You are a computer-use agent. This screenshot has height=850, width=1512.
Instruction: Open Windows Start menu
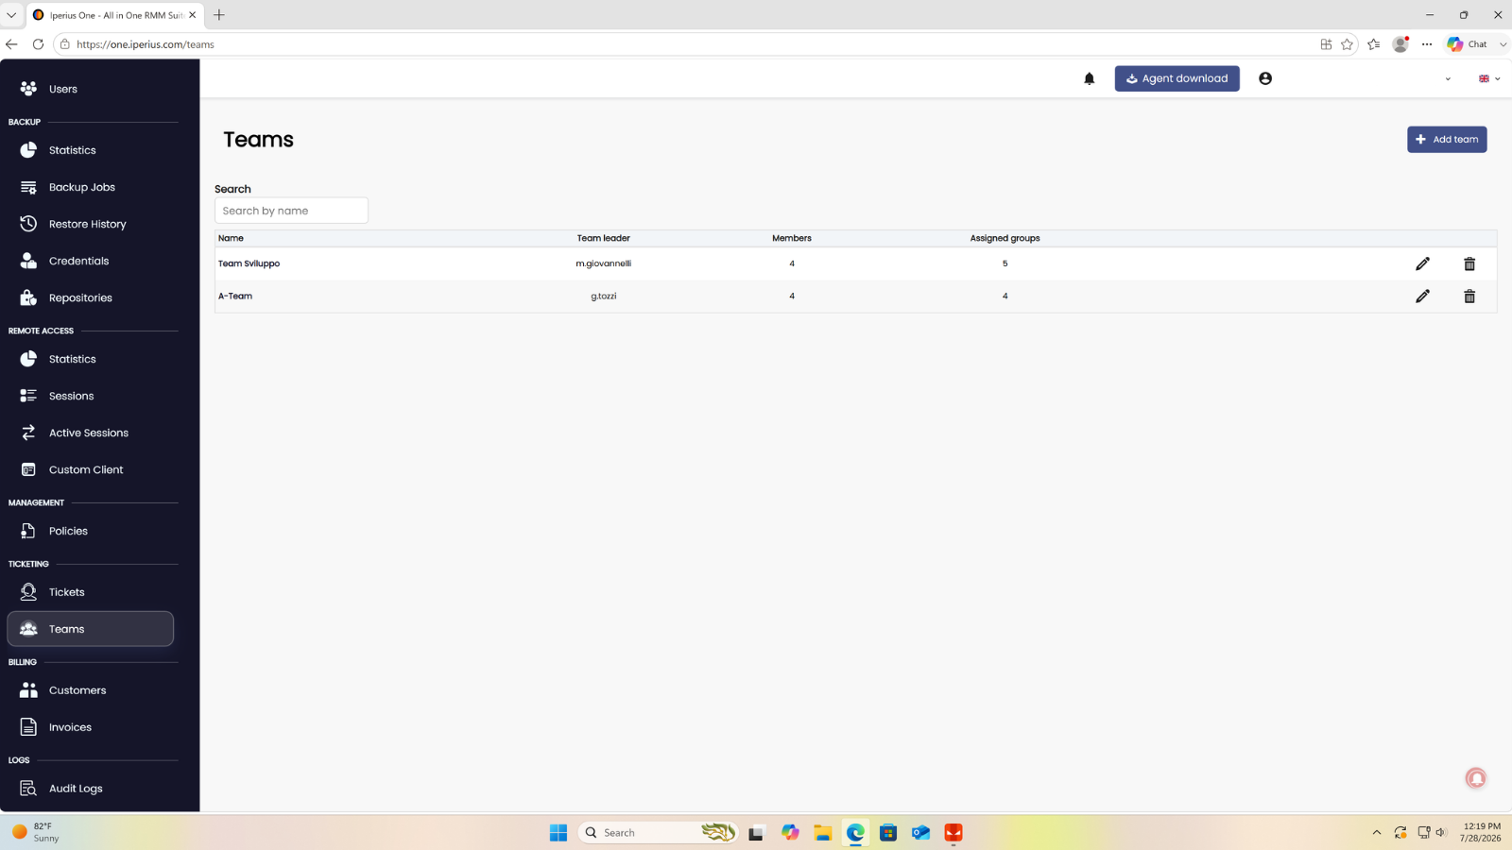558,832
